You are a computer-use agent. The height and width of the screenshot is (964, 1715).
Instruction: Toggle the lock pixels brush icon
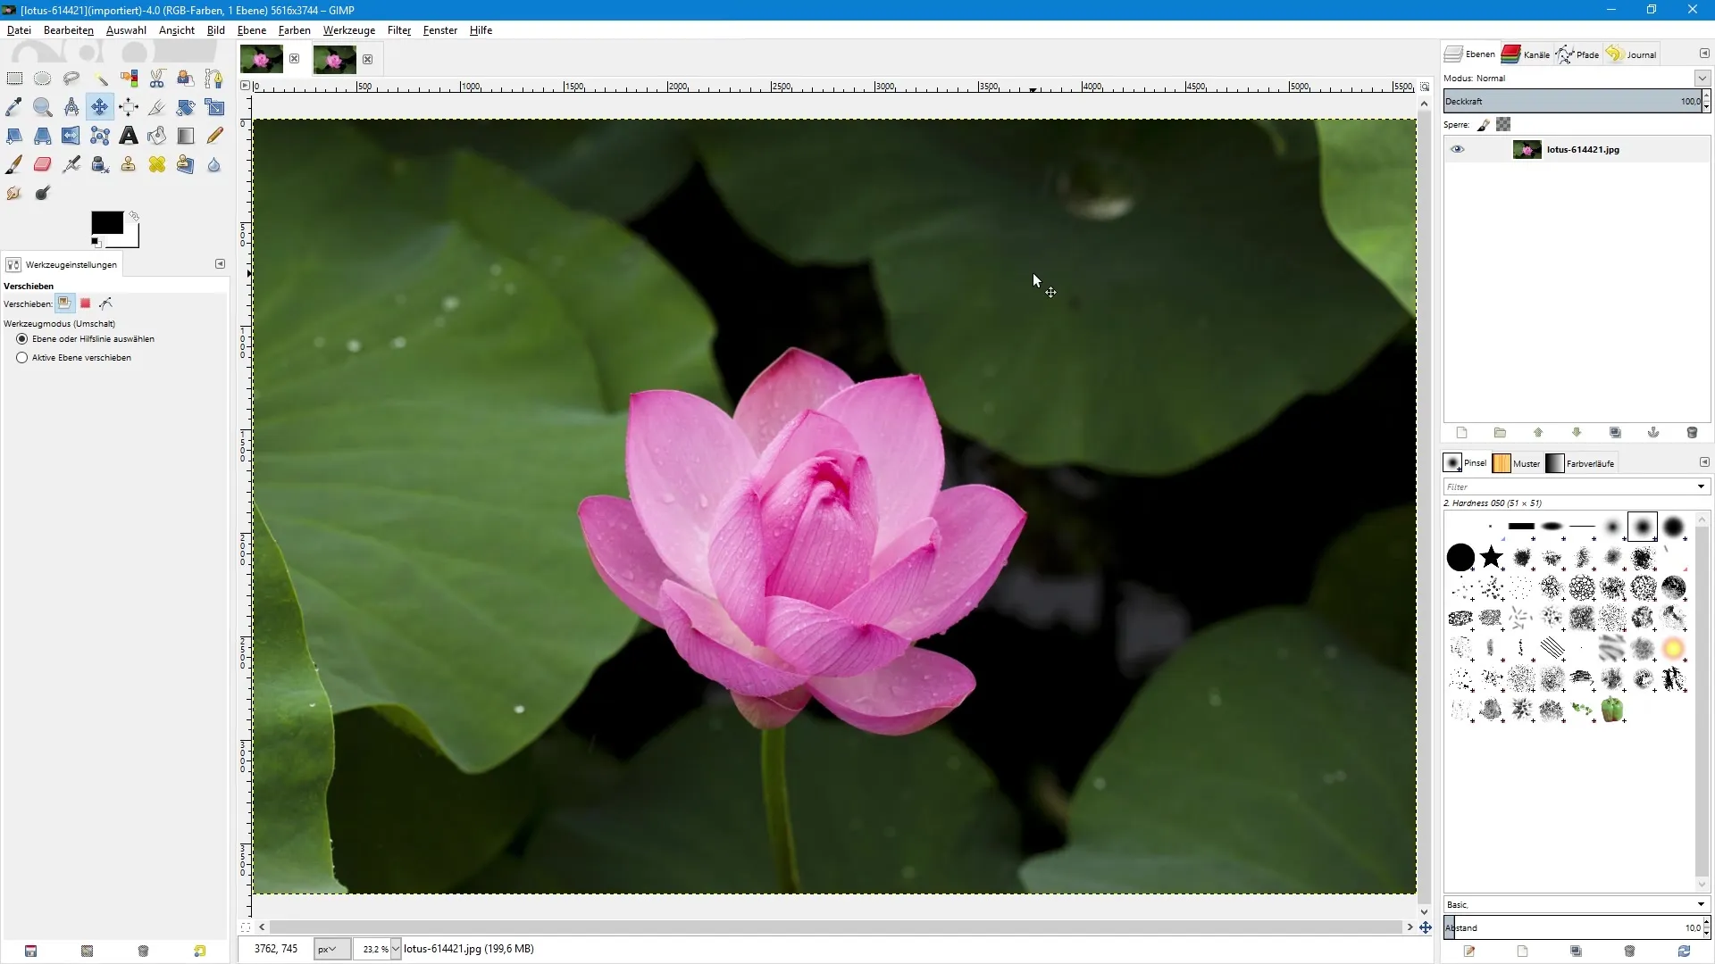point(1484,125)
